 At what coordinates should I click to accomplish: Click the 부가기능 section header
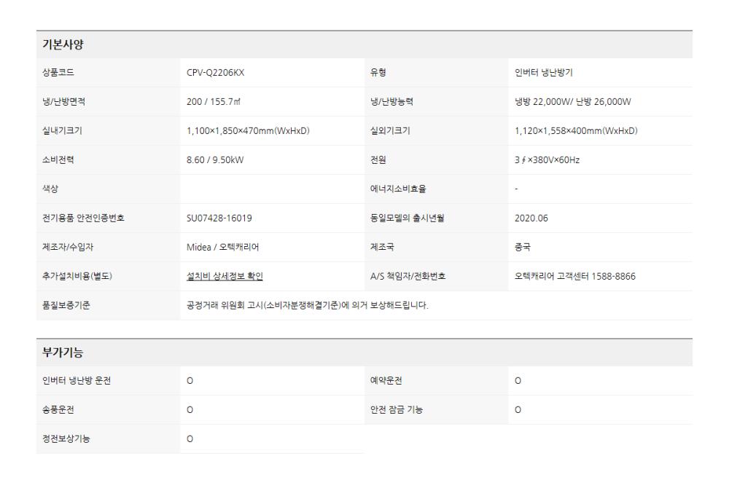click(x=63, y=353)
